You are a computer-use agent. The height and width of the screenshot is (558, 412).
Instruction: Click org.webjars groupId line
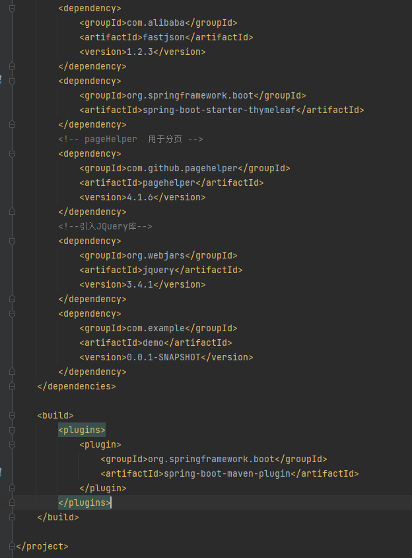(x=158, y=255)
